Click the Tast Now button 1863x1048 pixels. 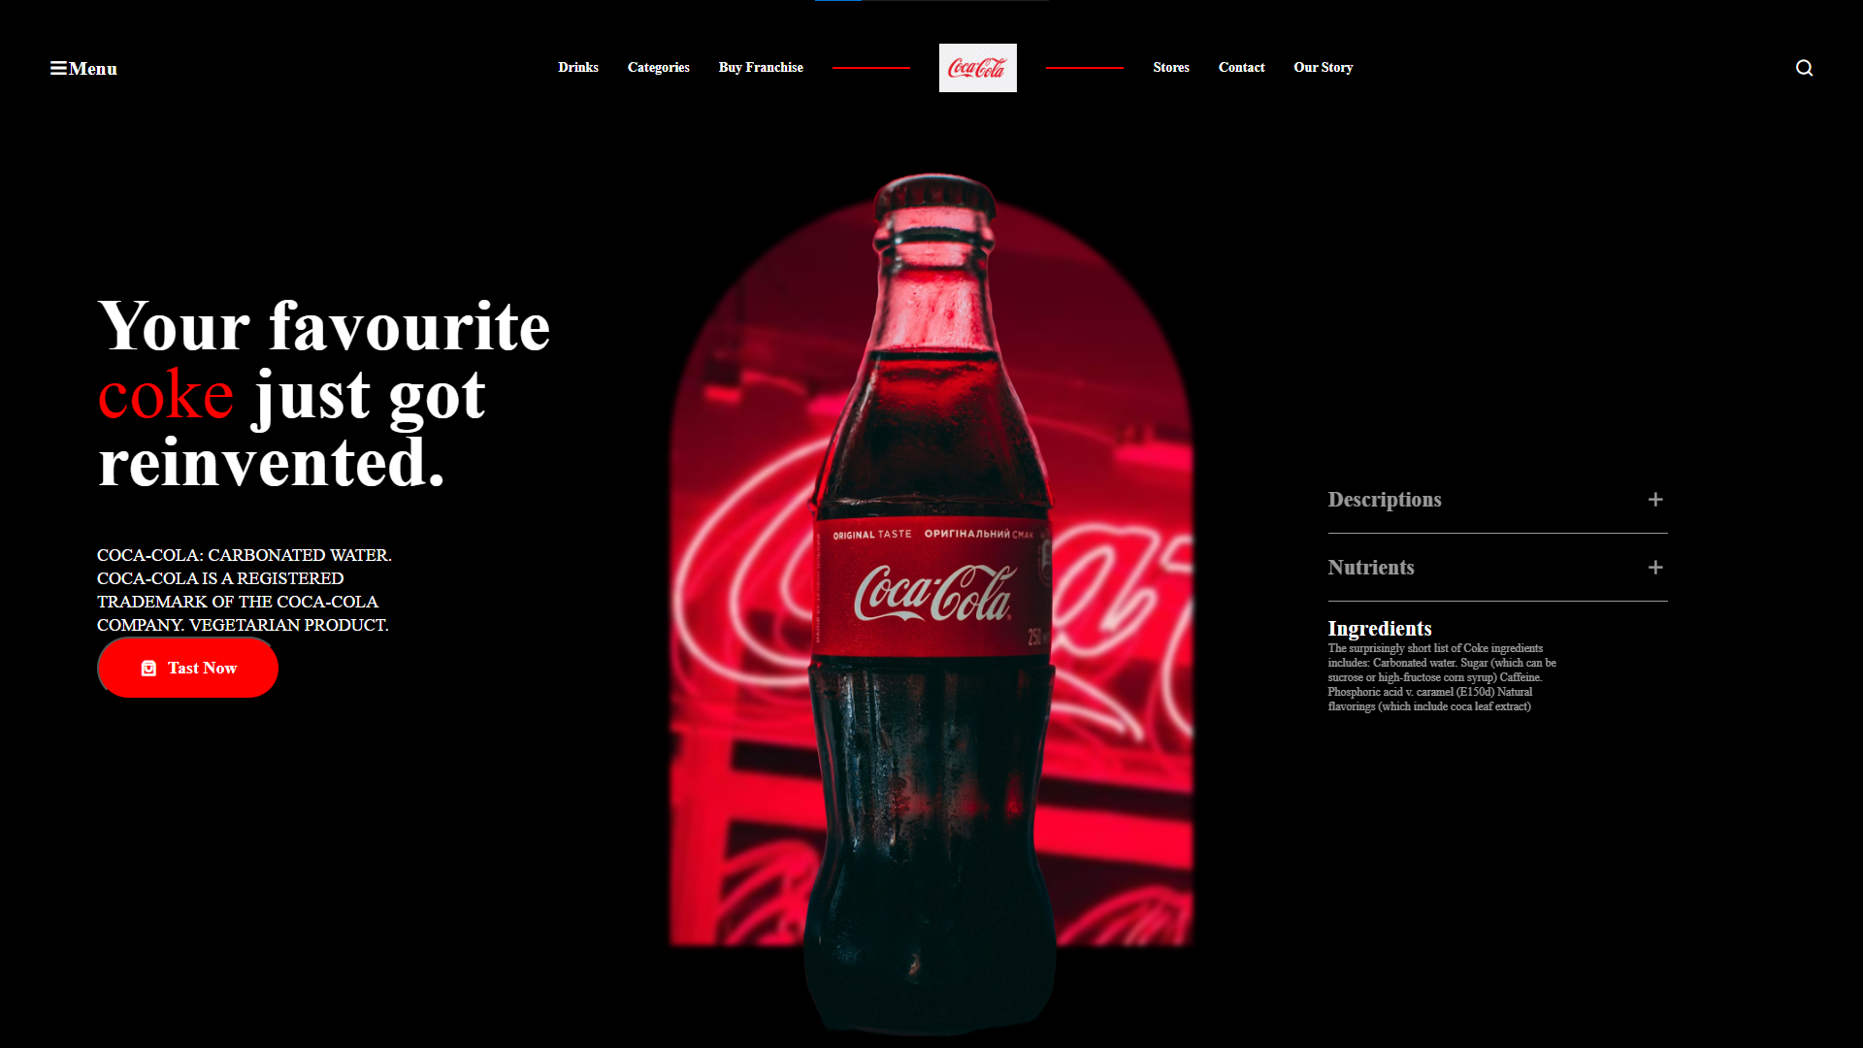pos(187,668)
